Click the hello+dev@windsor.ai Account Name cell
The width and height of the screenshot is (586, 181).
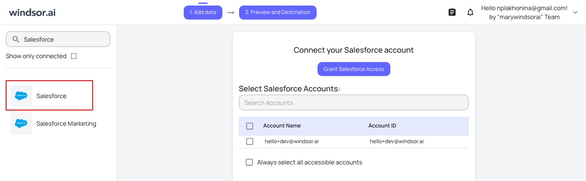pyautogui.click(x=292, y=141)
